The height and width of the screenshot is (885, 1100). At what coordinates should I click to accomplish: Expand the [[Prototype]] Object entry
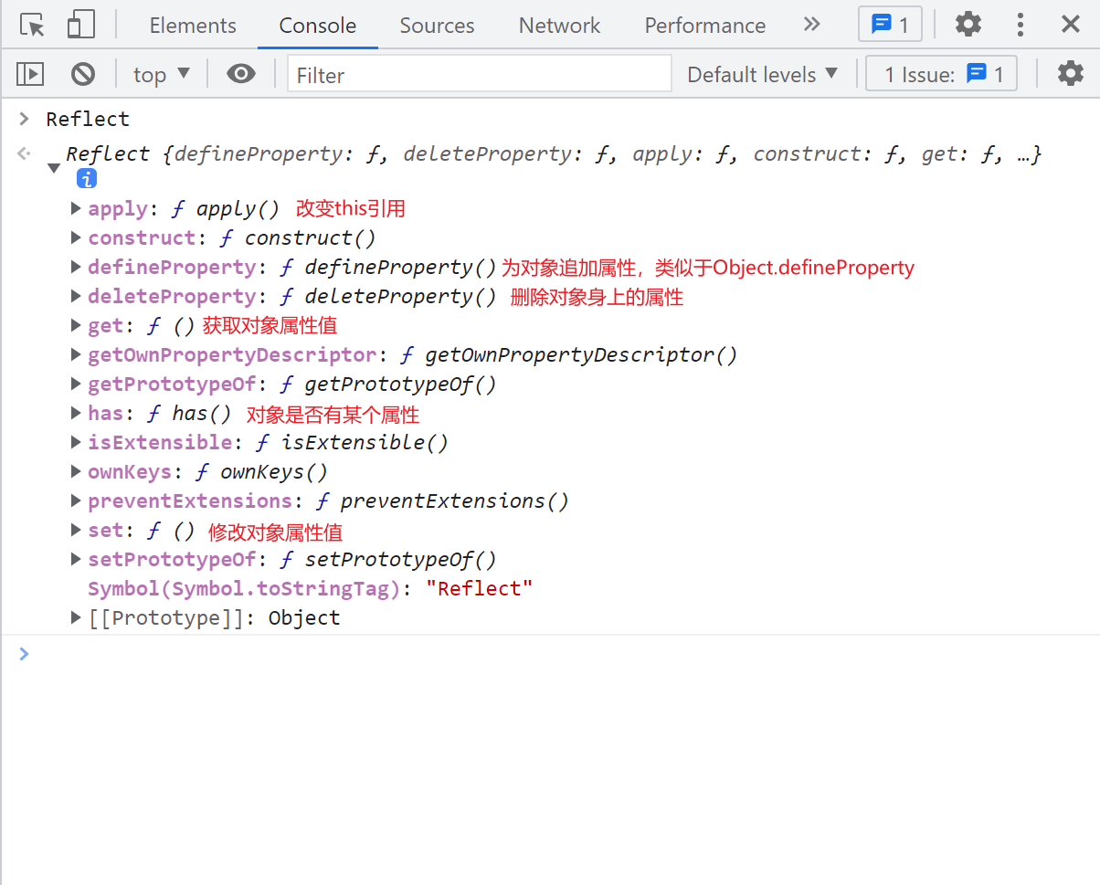pyautogui.click(x=76, y=617)
